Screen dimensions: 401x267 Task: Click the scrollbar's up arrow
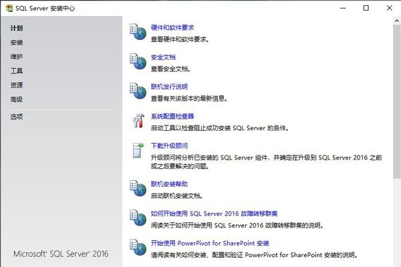tap(397, 21)
